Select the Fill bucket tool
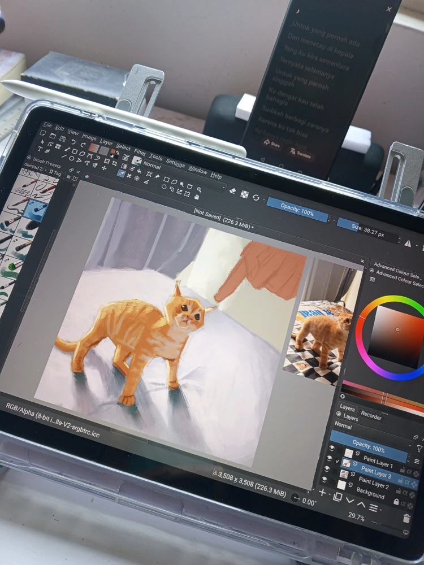Image resolution: width=424 pixels, height=565 pixels. click(139, 171)
